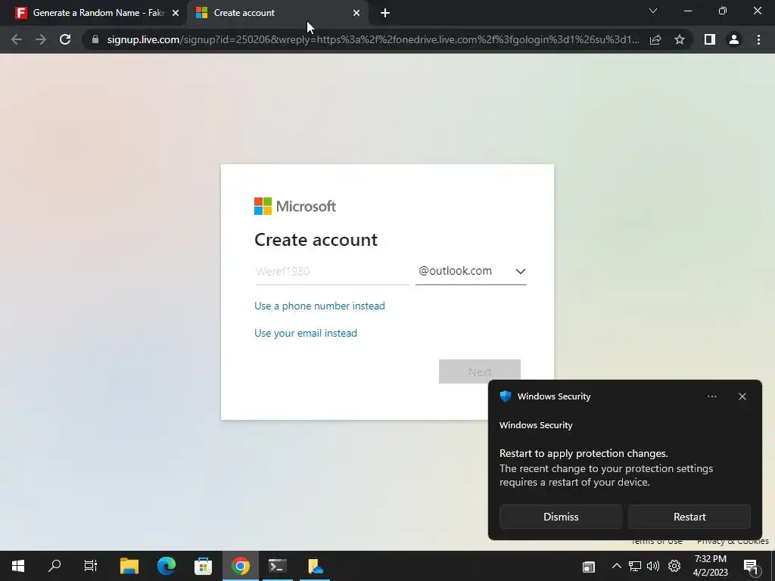Open the Chrome side panel icon
Screen dimensions: 775x581
click(710, 39)
